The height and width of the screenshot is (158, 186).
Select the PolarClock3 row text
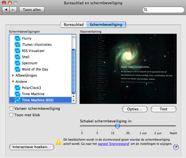point(31,88)
